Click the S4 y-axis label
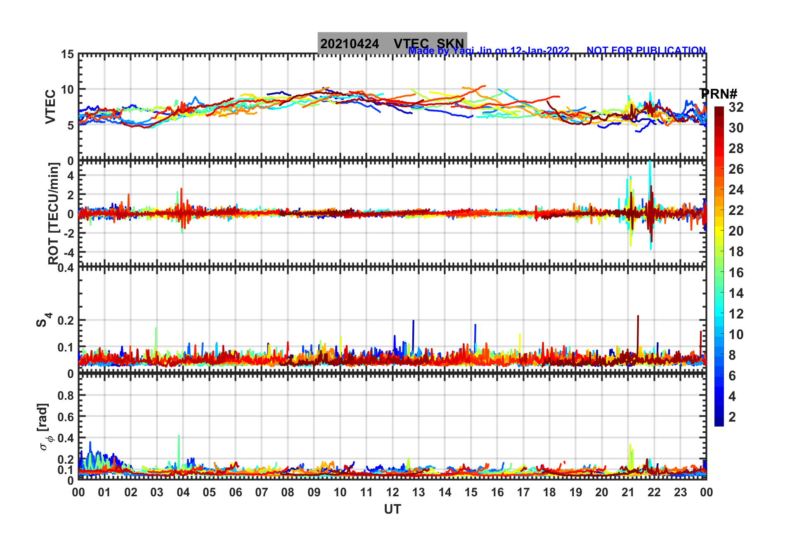 [44, 320]
